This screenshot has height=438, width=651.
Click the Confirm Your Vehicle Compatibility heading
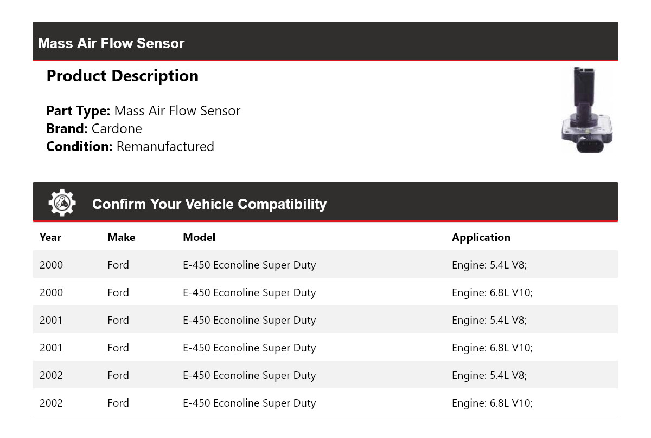[x=209, y=204]
